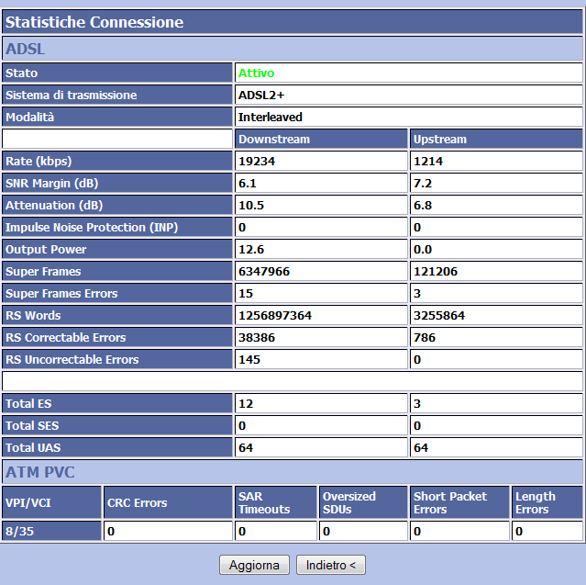Click downstream attenuation value 10.5

251,205
